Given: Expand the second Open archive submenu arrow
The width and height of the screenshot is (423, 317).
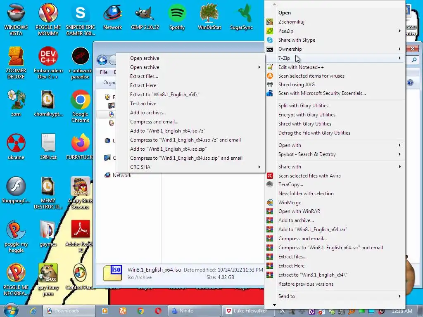Looking at the screenshot, I should [259, 67].
